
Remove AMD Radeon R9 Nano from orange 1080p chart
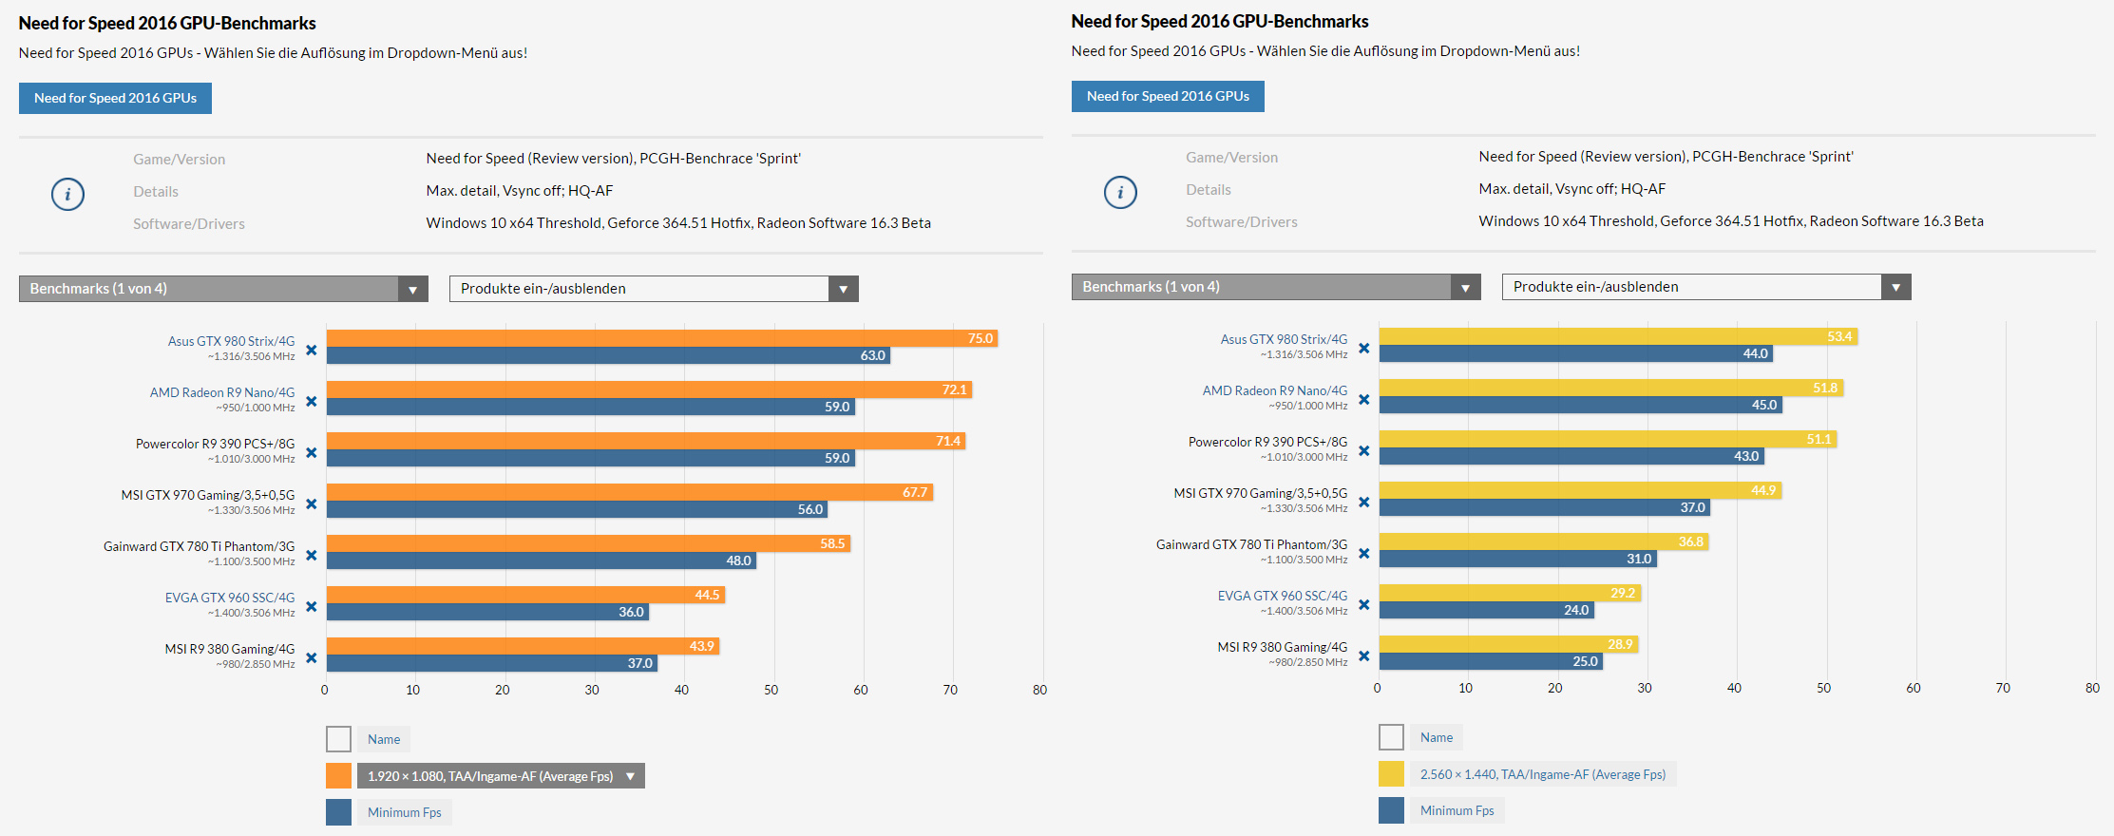(x=311, y=401)
